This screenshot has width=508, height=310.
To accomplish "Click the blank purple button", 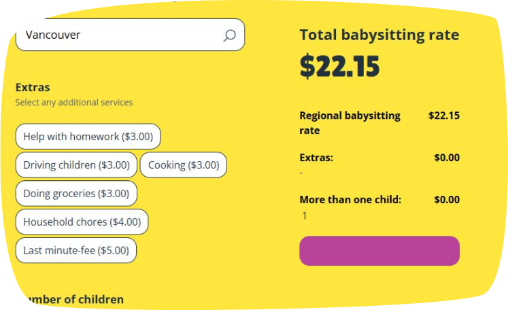I will coord(379,251).
